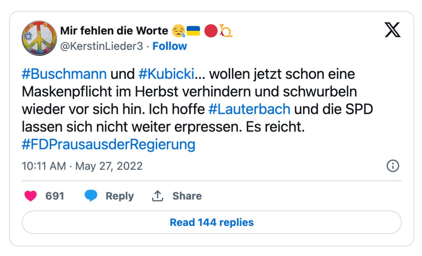Click the 691 likes count
The image size is (422, 256).
pyautogui.click(x=55, y=196)
